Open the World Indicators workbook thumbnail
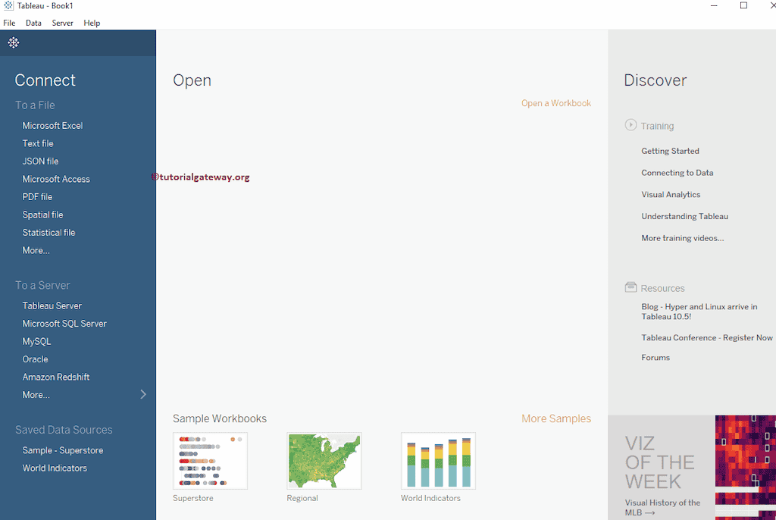 [x=438, y=461]
